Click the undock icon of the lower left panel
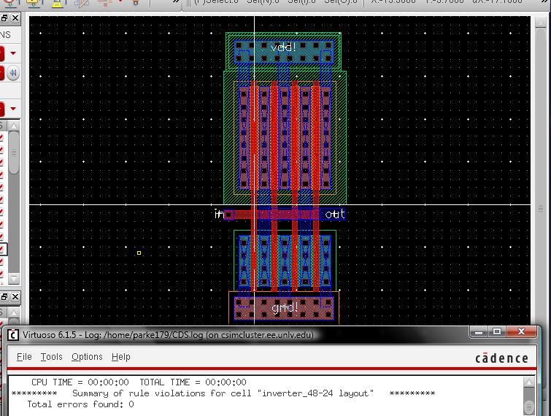This screenshot has width=551, height=416. click(x=4, y=297)
